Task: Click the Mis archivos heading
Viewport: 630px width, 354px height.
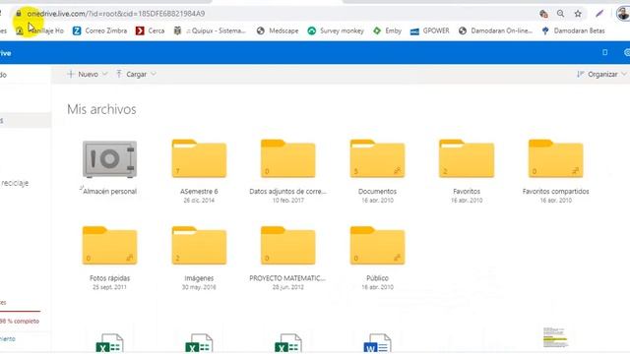Action: pos(101,109)
